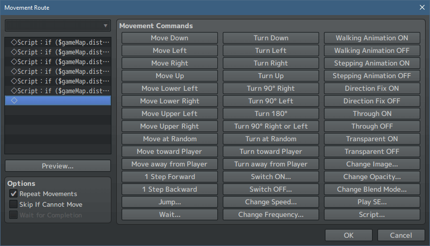Add Move toward Player command
This screenshot has height=246, width=430.
coord(170,151)
